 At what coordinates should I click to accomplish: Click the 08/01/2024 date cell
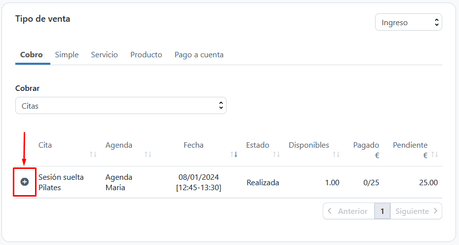198,177
